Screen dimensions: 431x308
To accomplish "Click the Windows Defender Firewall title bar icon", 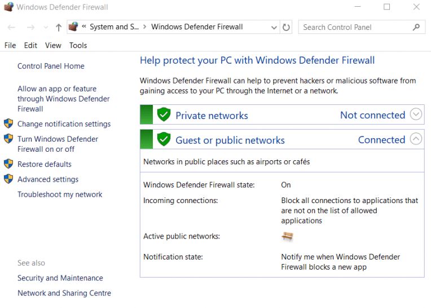I will [x=8, y=7].
